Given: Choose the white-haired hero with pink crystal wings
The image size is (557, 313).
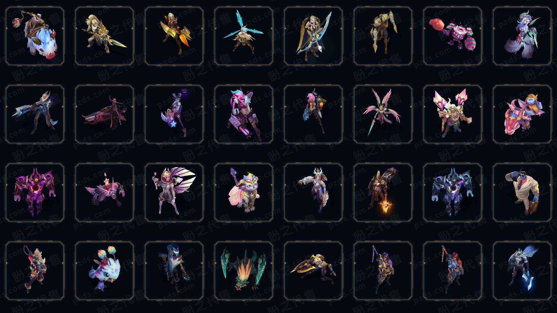Looking at the screenshot, I should 453,114.
